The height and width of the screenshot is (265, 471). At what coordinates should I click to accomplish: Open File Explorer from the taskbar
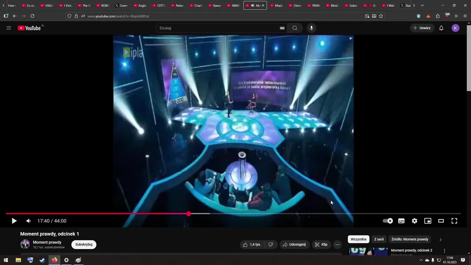[x=18, y=260]
